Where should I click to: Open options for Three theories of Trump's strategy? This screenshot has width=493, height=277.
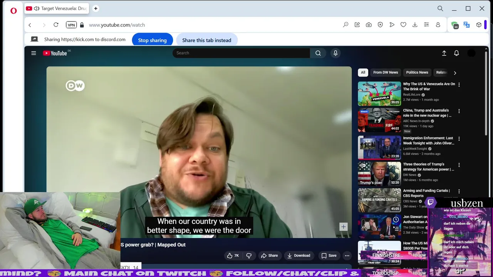pyautogui.click(x=459, y=165)
